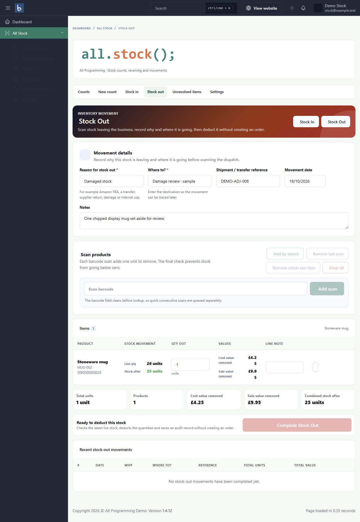The width and height of the screenshot is (360, 522).
Task: Toggle the hamburger sidebar menu icon
Action: 8,8
